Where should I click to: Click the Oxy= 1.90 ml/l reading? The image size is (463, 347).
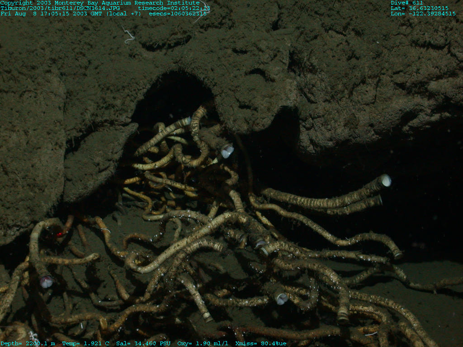(x=203, y=343)
